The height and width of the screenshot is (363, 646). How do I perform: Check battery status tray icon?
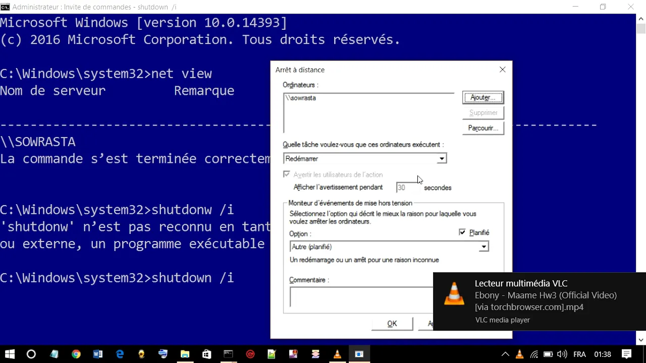click(548, 354)
